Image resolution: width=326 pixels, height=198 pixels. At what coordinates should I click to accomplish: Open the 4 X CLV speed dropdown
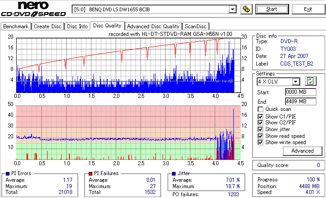point(296,82)
